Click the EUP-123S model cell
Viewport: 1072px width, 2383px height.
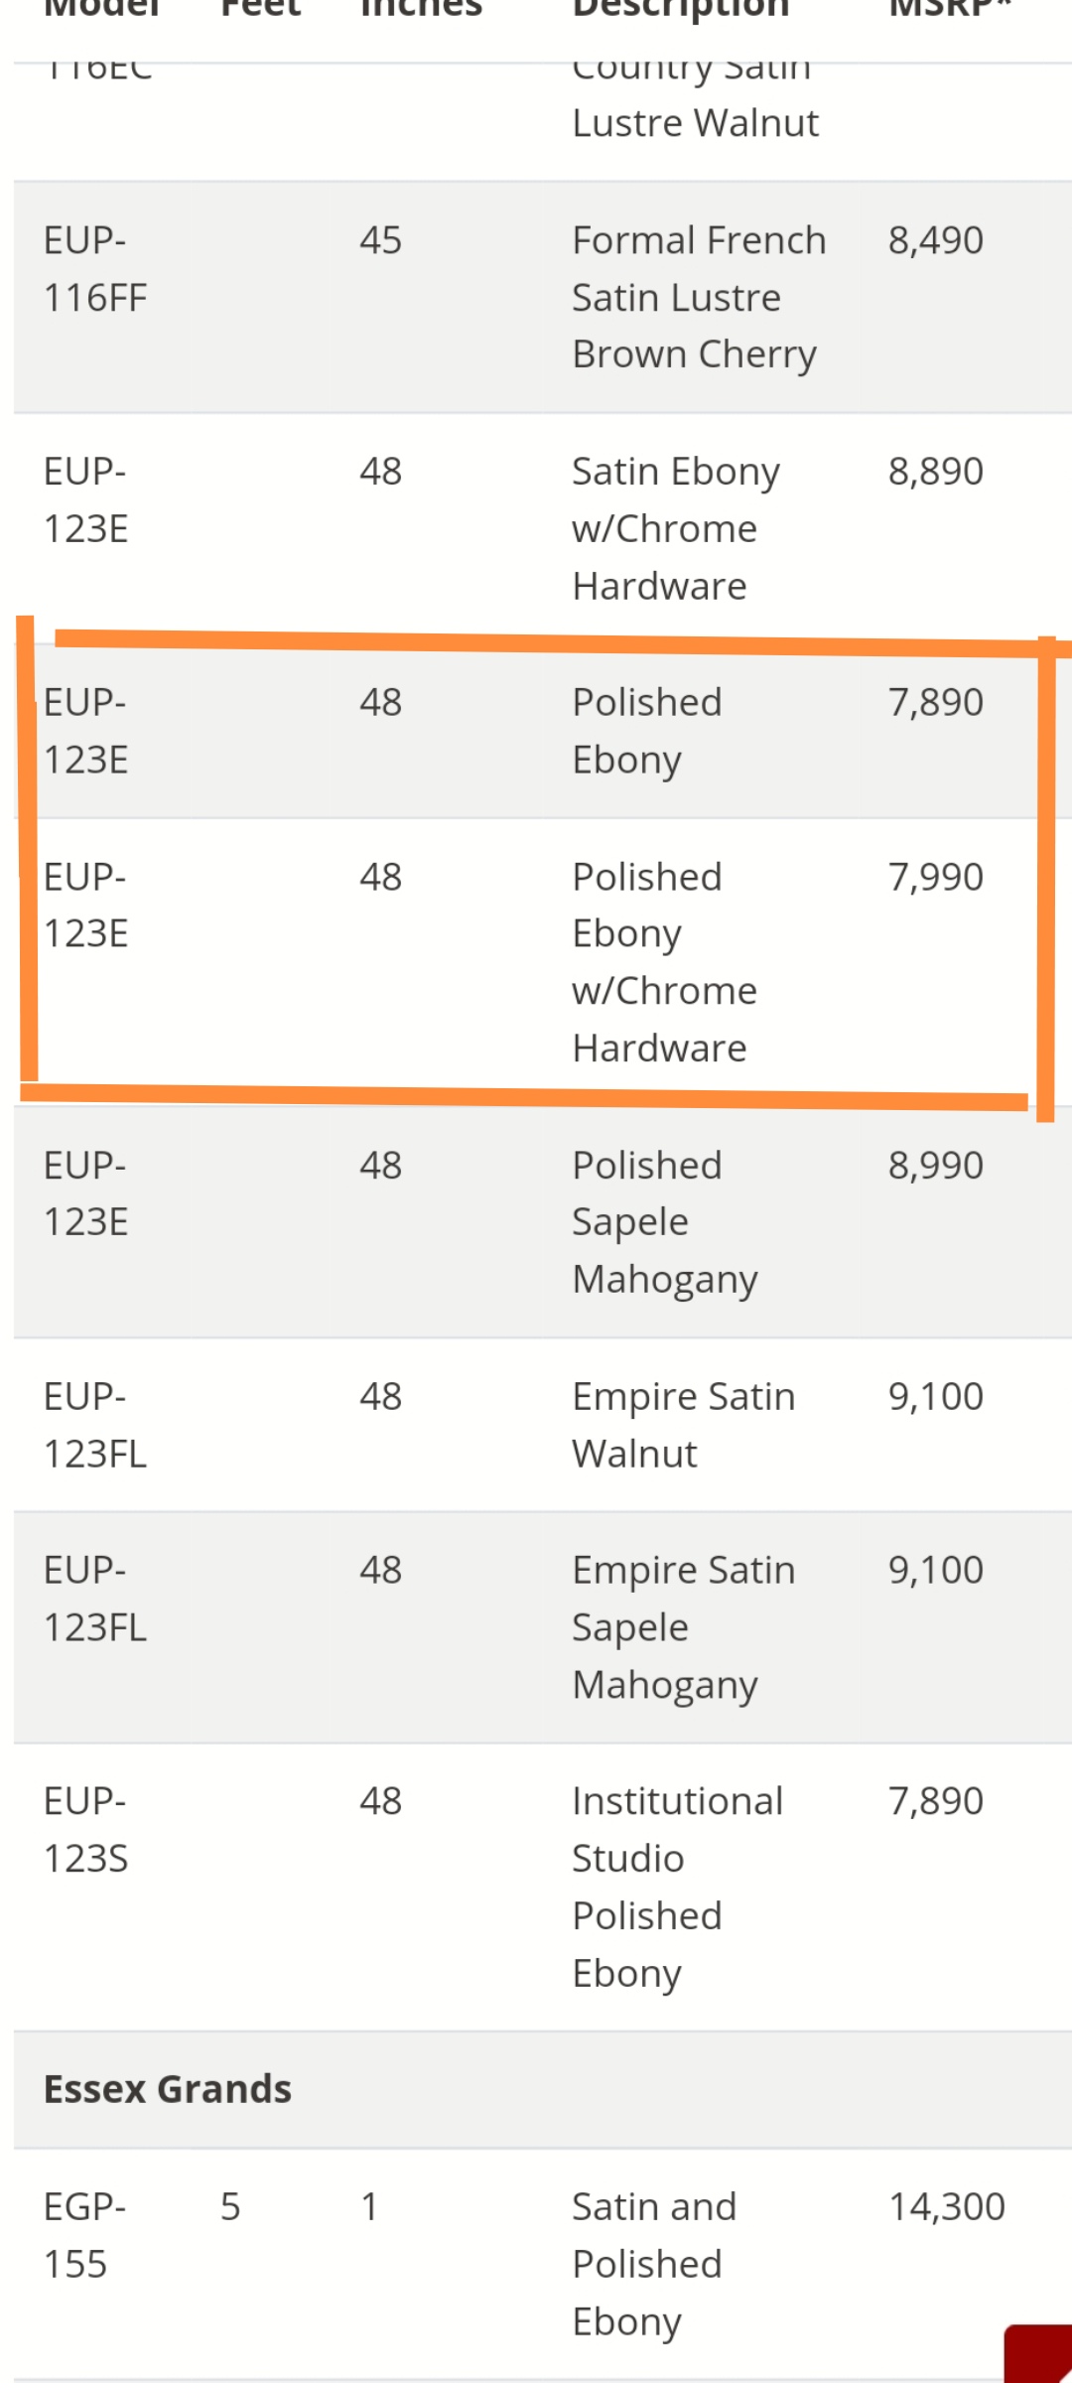86,1830
